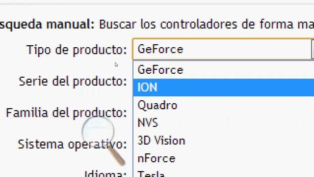Click the Familia del producto label

click(x=67, y=113)
